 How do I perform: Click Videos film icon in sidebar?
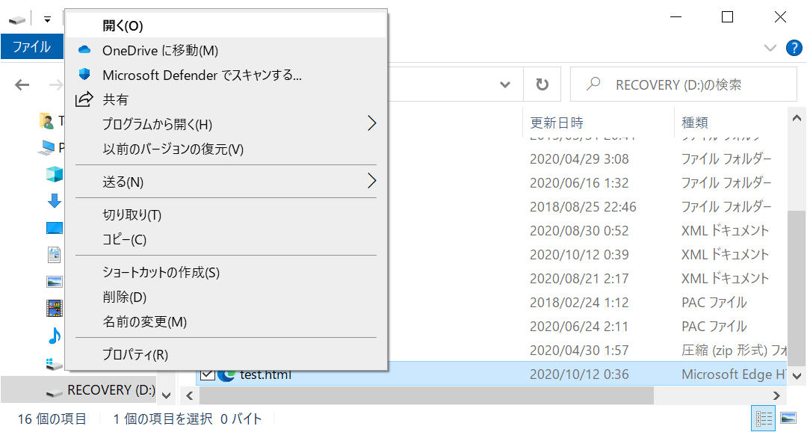click(54, 309)
